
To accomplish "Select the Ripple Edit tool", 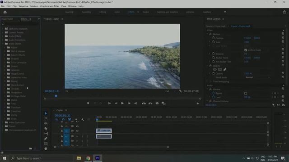I will [46, 123].
